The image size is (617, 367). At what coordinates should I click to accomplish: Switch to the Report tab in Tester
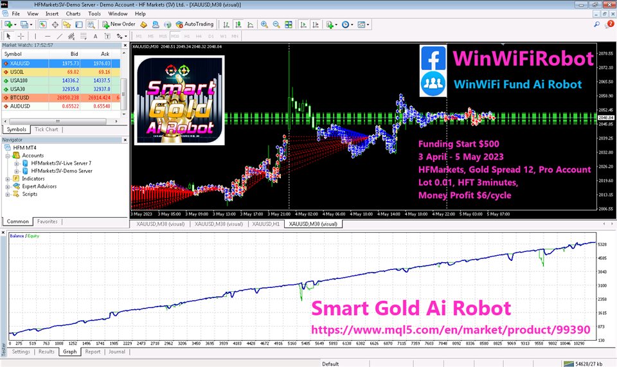(x=93, y=352)
